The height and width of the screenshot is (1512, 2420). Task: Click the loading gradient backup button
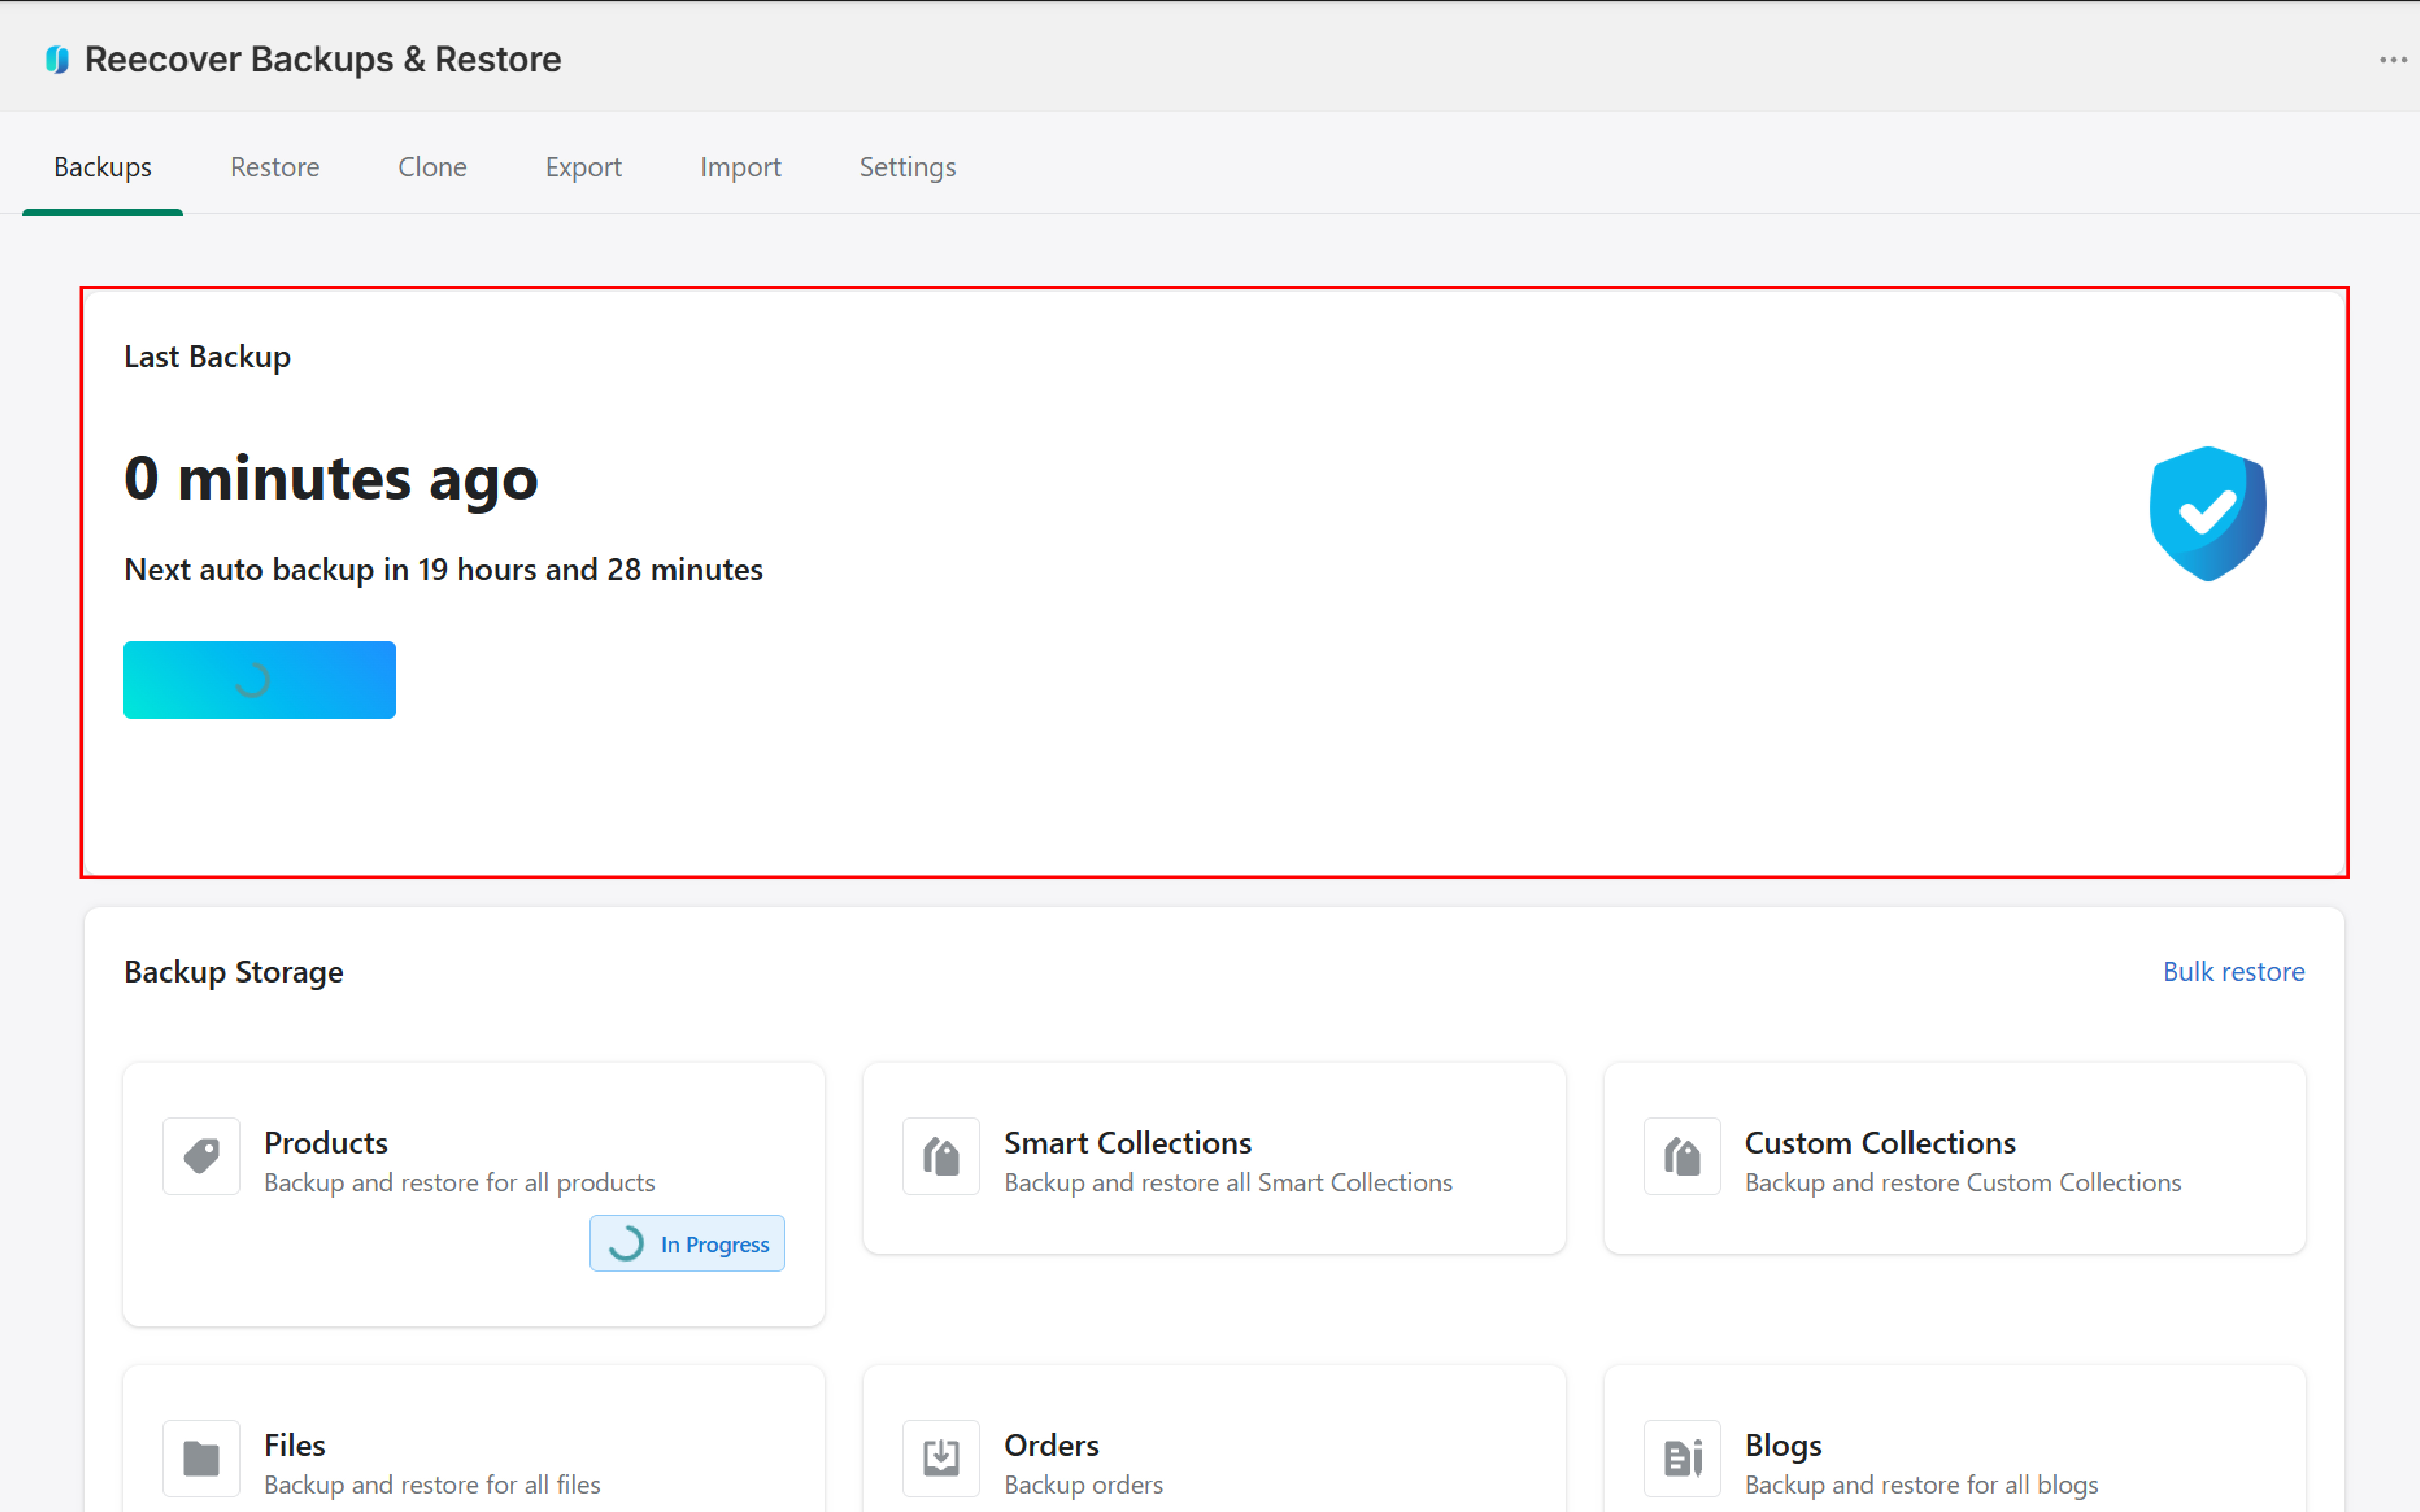(x=260, y=680)
